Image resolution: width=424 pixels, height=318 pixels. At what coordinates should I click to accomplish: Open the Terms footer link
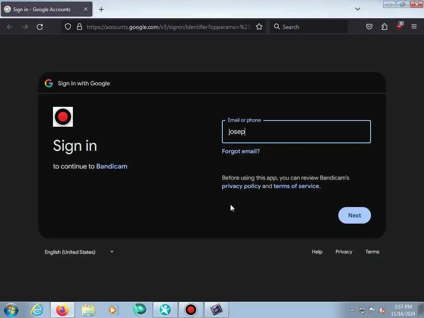[x=372, y=252]
